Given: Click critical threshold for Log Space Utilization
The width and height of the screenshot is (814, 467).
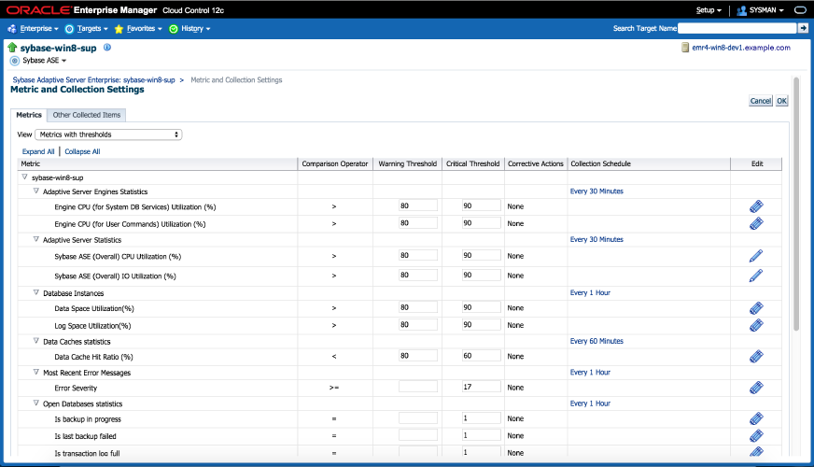Looking at the screenshot, I should click(x=482, y=325).
